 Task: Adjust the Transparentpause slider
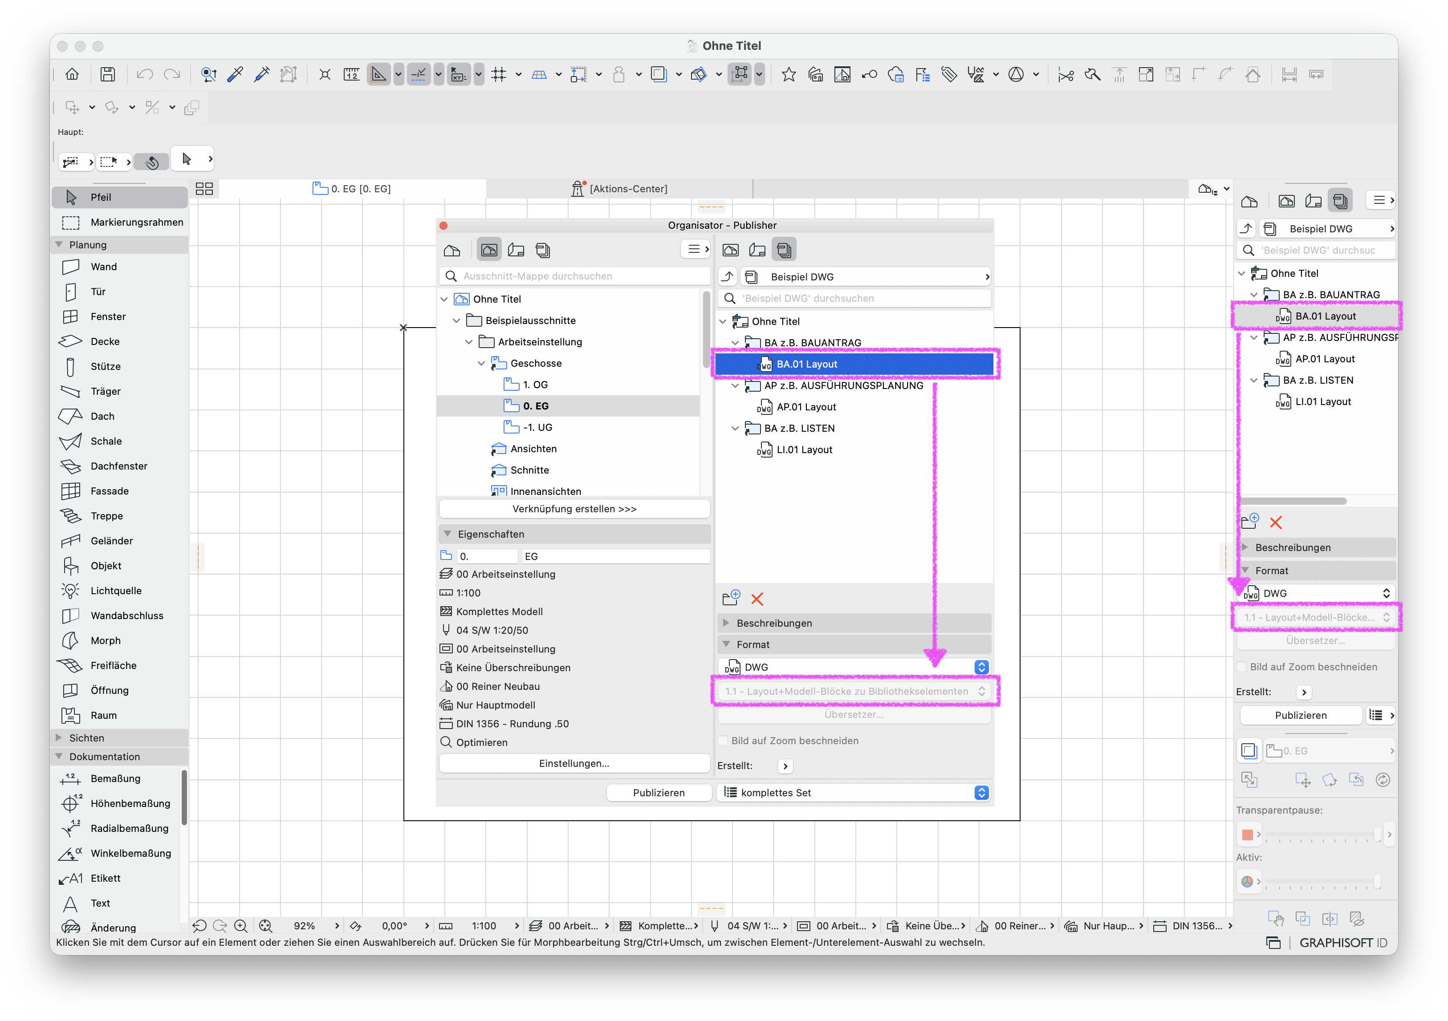[x=1324, y=835]
